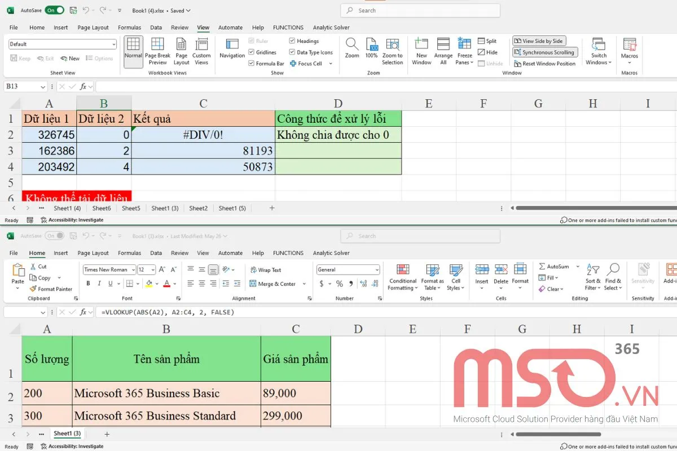Screen dimensions: 677x451
Task: Toggle Synchronous Scrolling
Action: click(544, 52)
